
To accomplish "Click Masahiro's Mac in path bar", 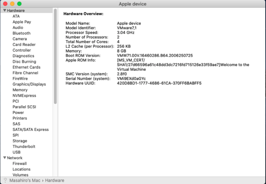I will [x=25, y=180].
